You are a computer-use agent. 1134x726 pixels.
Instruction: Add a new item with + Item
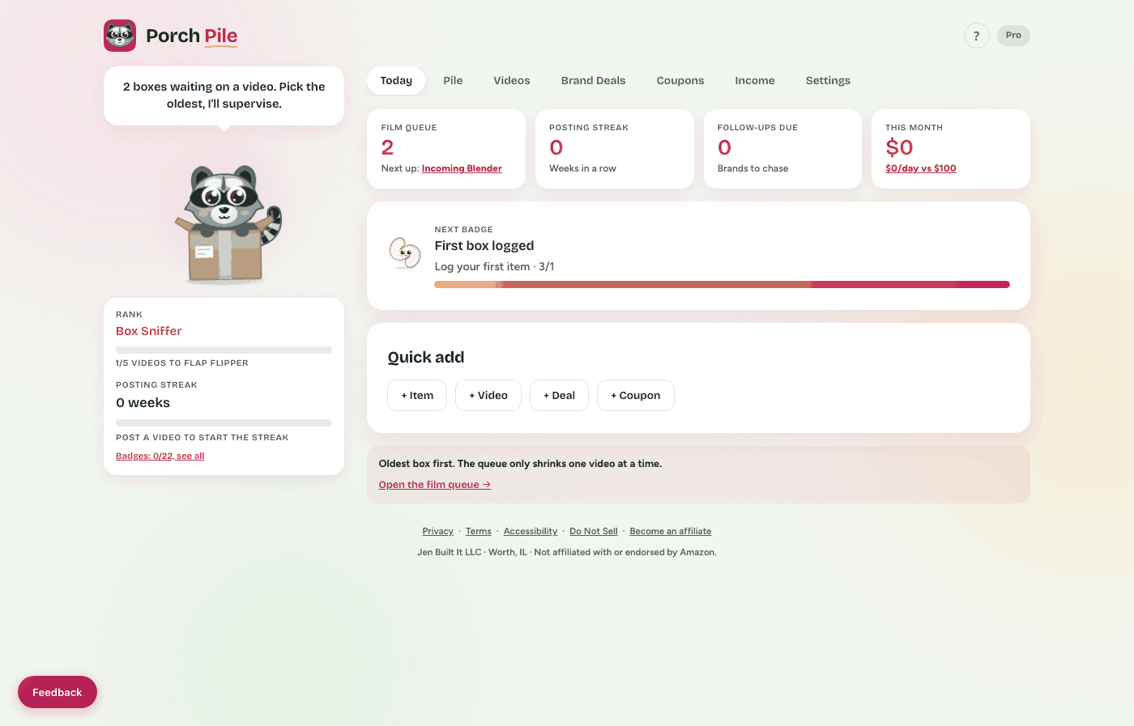point(417,396)
